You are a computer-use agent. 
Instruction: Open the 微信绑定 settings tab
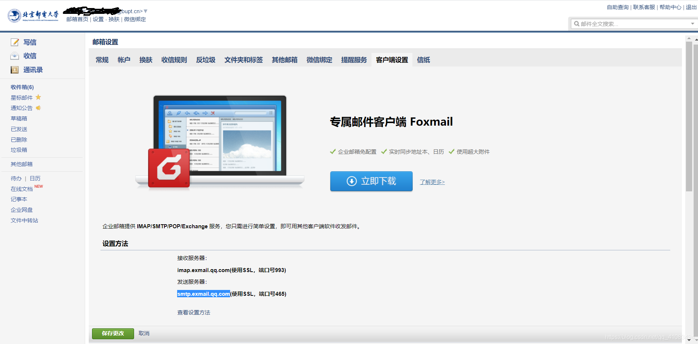(x=319, y=60)
